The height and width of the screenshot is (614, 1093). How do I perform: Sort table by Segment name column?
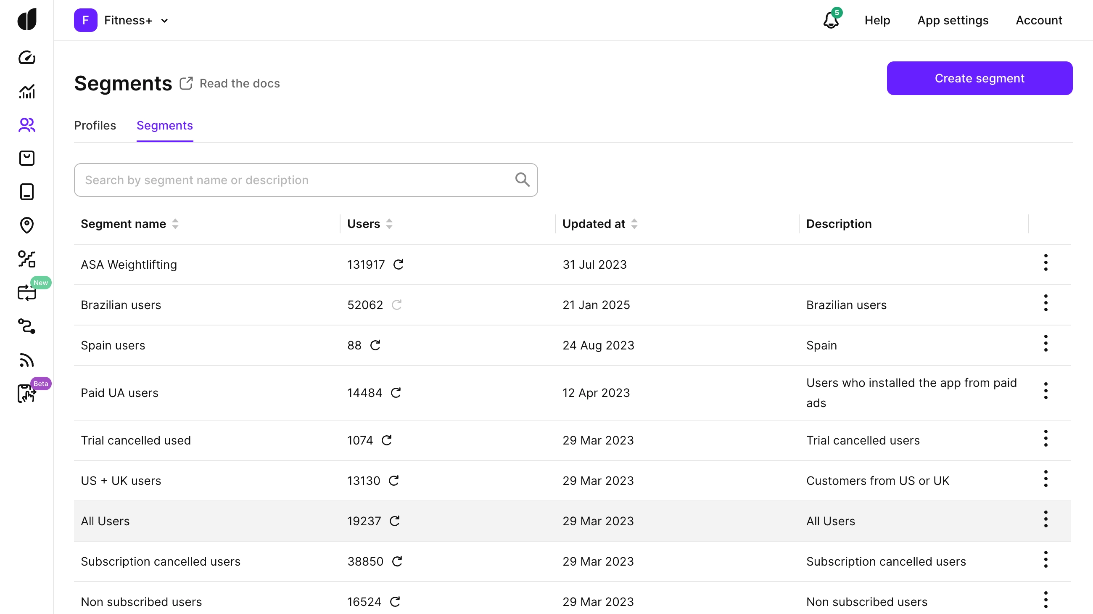(175, 224)
